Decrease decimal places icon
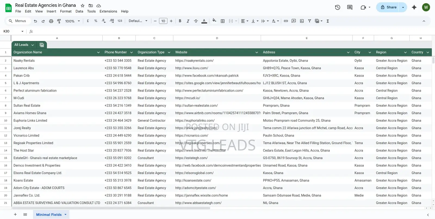 click(x=104, y=21)
